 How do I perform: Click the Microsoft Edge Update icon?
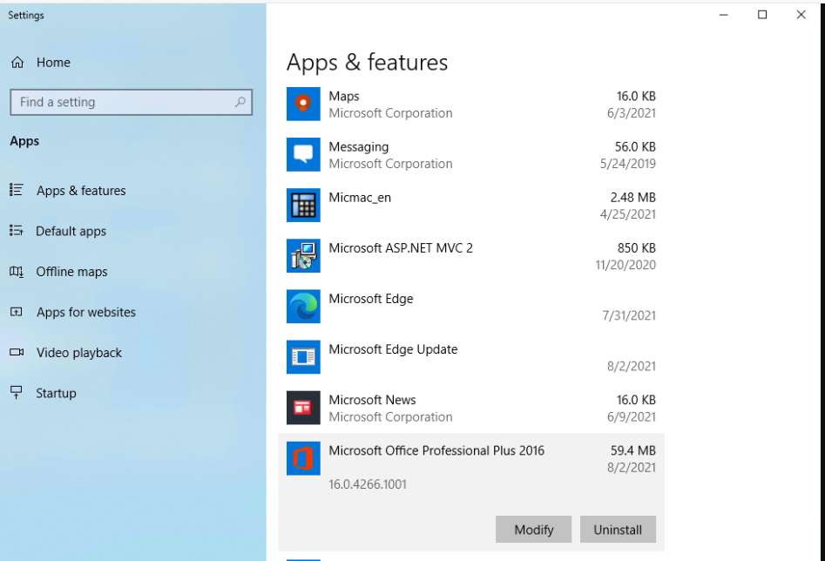[x=303, y=357]
